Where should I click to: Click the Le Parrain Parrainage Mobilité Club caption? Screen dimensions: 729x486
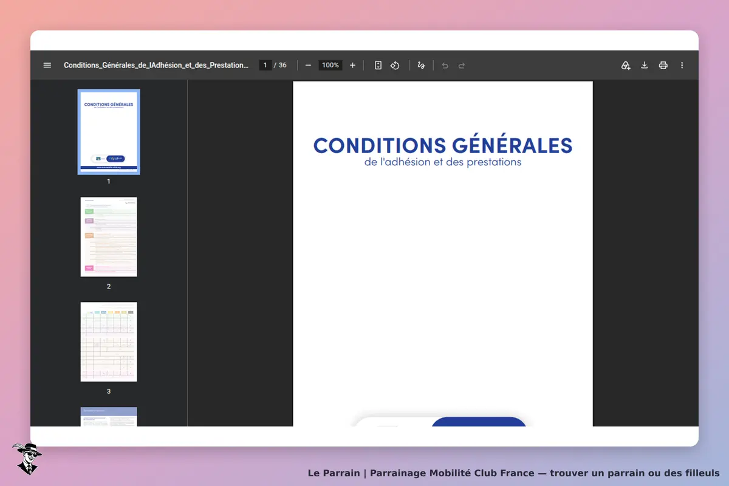pos(514,473)
